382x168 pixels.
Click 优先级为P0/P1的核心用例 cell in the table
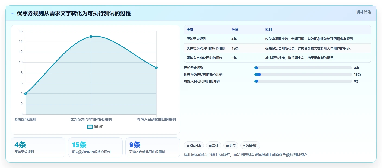click(206, 49)
